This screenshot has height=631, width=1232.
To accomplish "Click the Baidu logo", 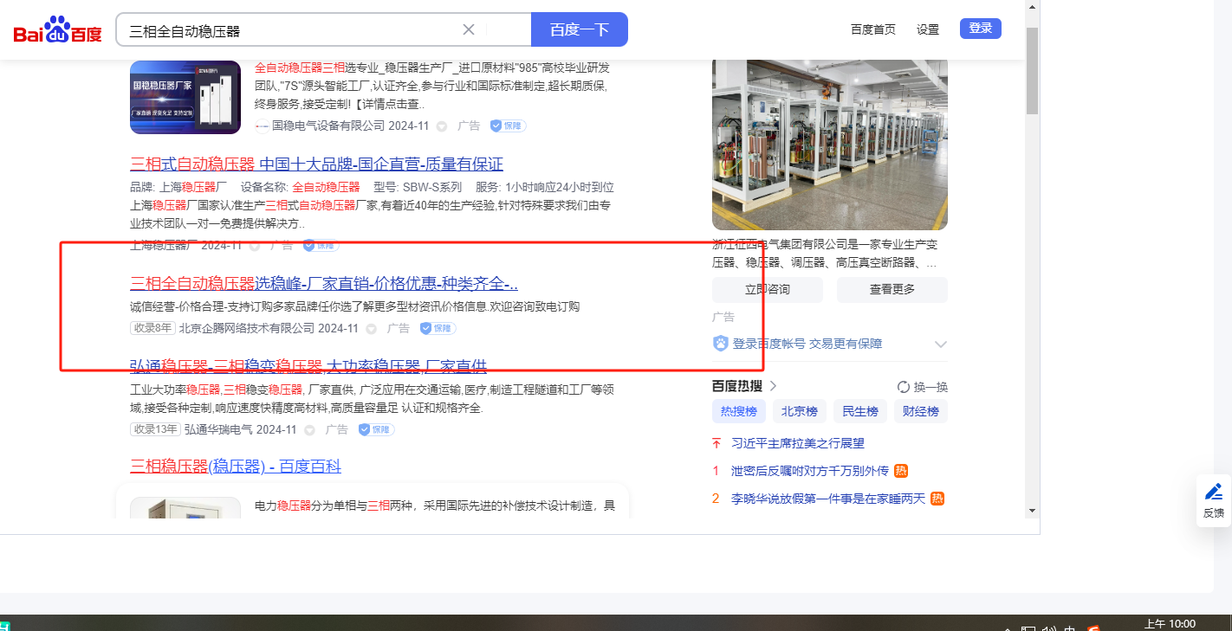I will click(57, 30).
